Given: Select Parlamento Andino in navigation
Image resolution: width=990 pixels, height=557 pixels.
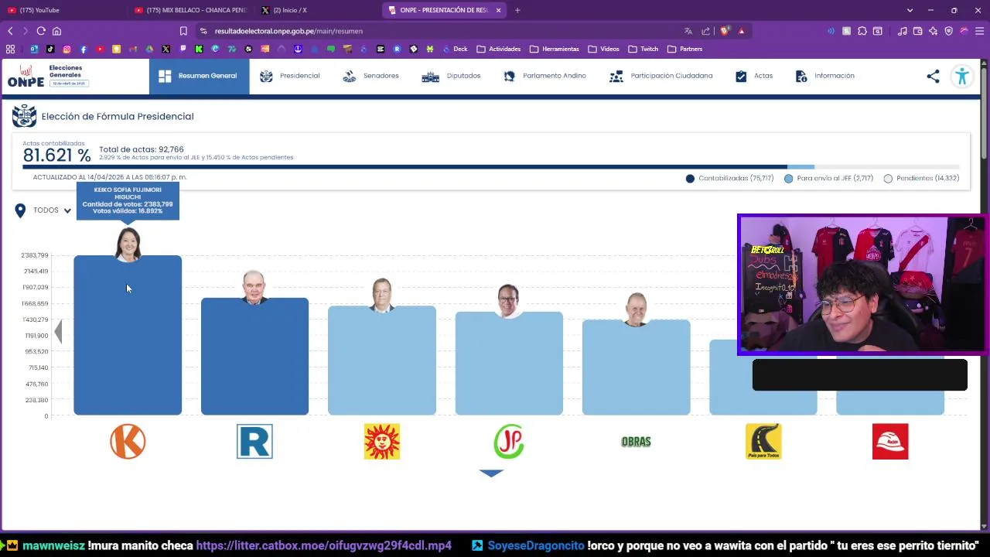Looking at the screenshot, I should tap(544, 76).
